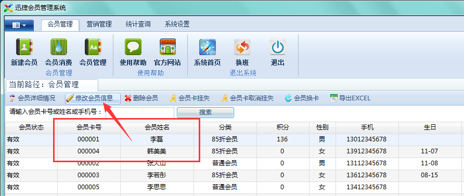This screenshot has width=464, height=196.
Task: Open the 使用帮助 speech bubble icon
Action: point(133,53)
